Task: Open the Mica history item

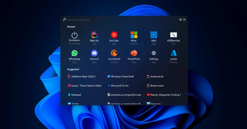Action: tap(134, 35)
